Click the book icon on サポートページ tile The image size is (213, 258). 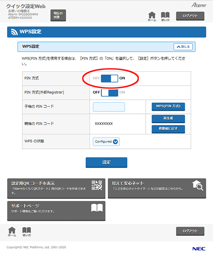click(97, 208)
